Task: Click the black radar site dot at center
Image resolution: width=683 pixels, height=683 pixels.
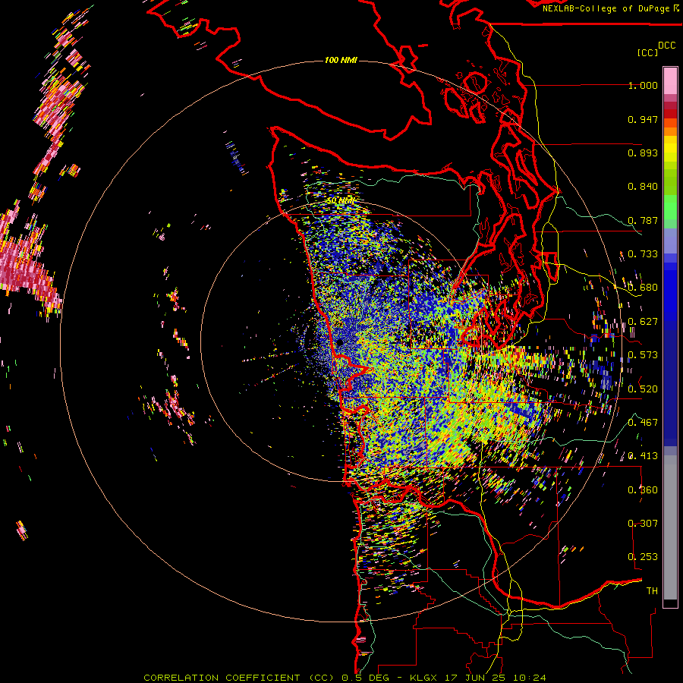Action: (x=340, y=342)
